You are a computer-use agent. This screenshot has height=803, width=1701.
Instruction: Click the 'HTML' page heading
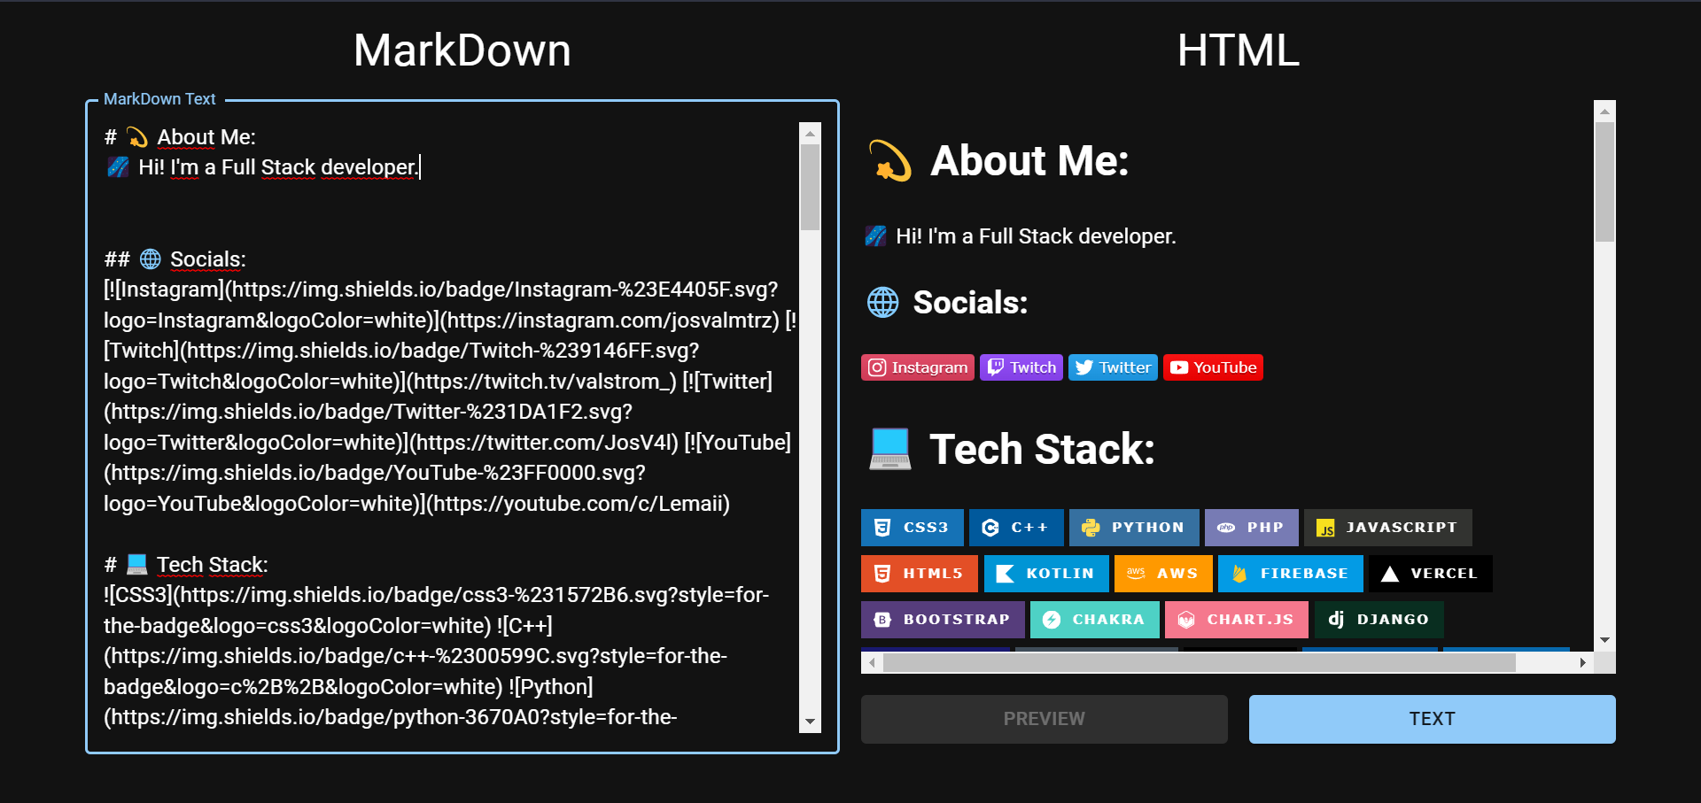[x=1239, y=50]
